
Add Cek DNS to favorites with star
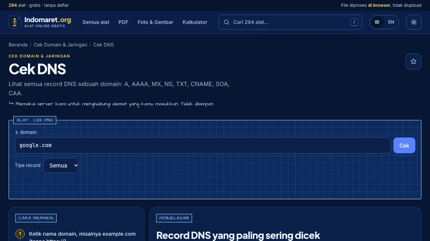tap(414, 61)
